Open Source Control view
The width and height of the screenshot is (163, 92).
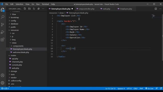(3, 25)
